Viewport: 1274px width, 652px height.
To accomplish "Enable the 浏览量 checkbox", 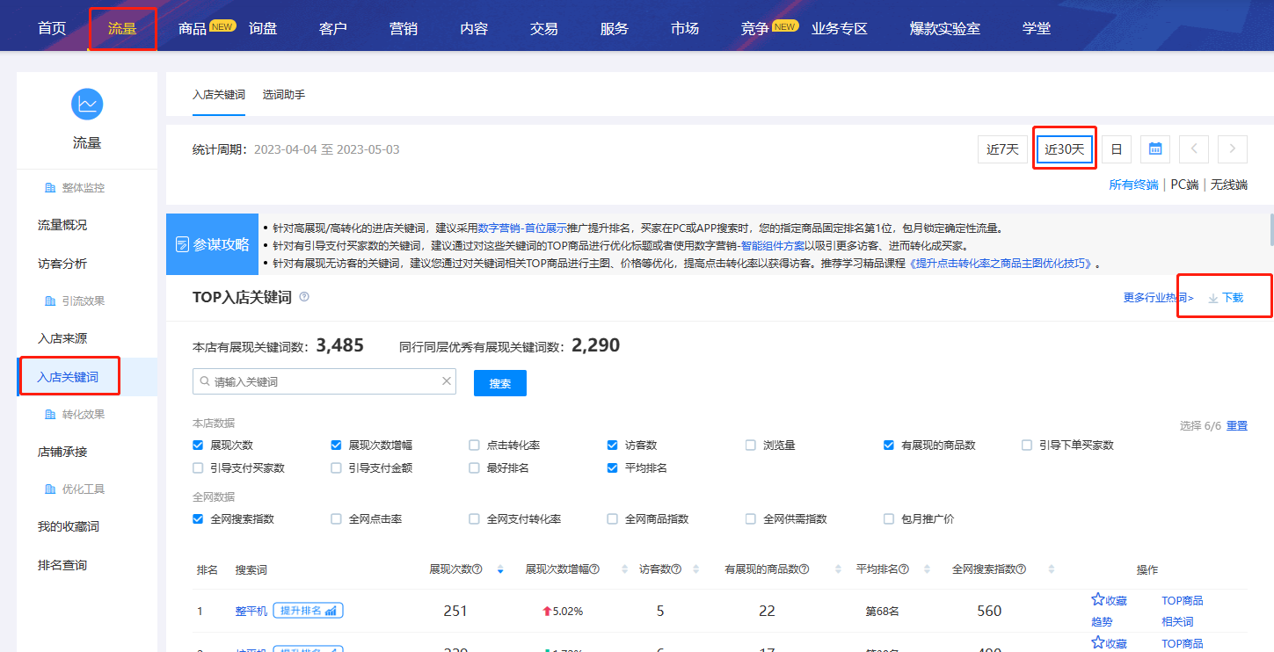I will pyautogui.click(x=751, y=446).
